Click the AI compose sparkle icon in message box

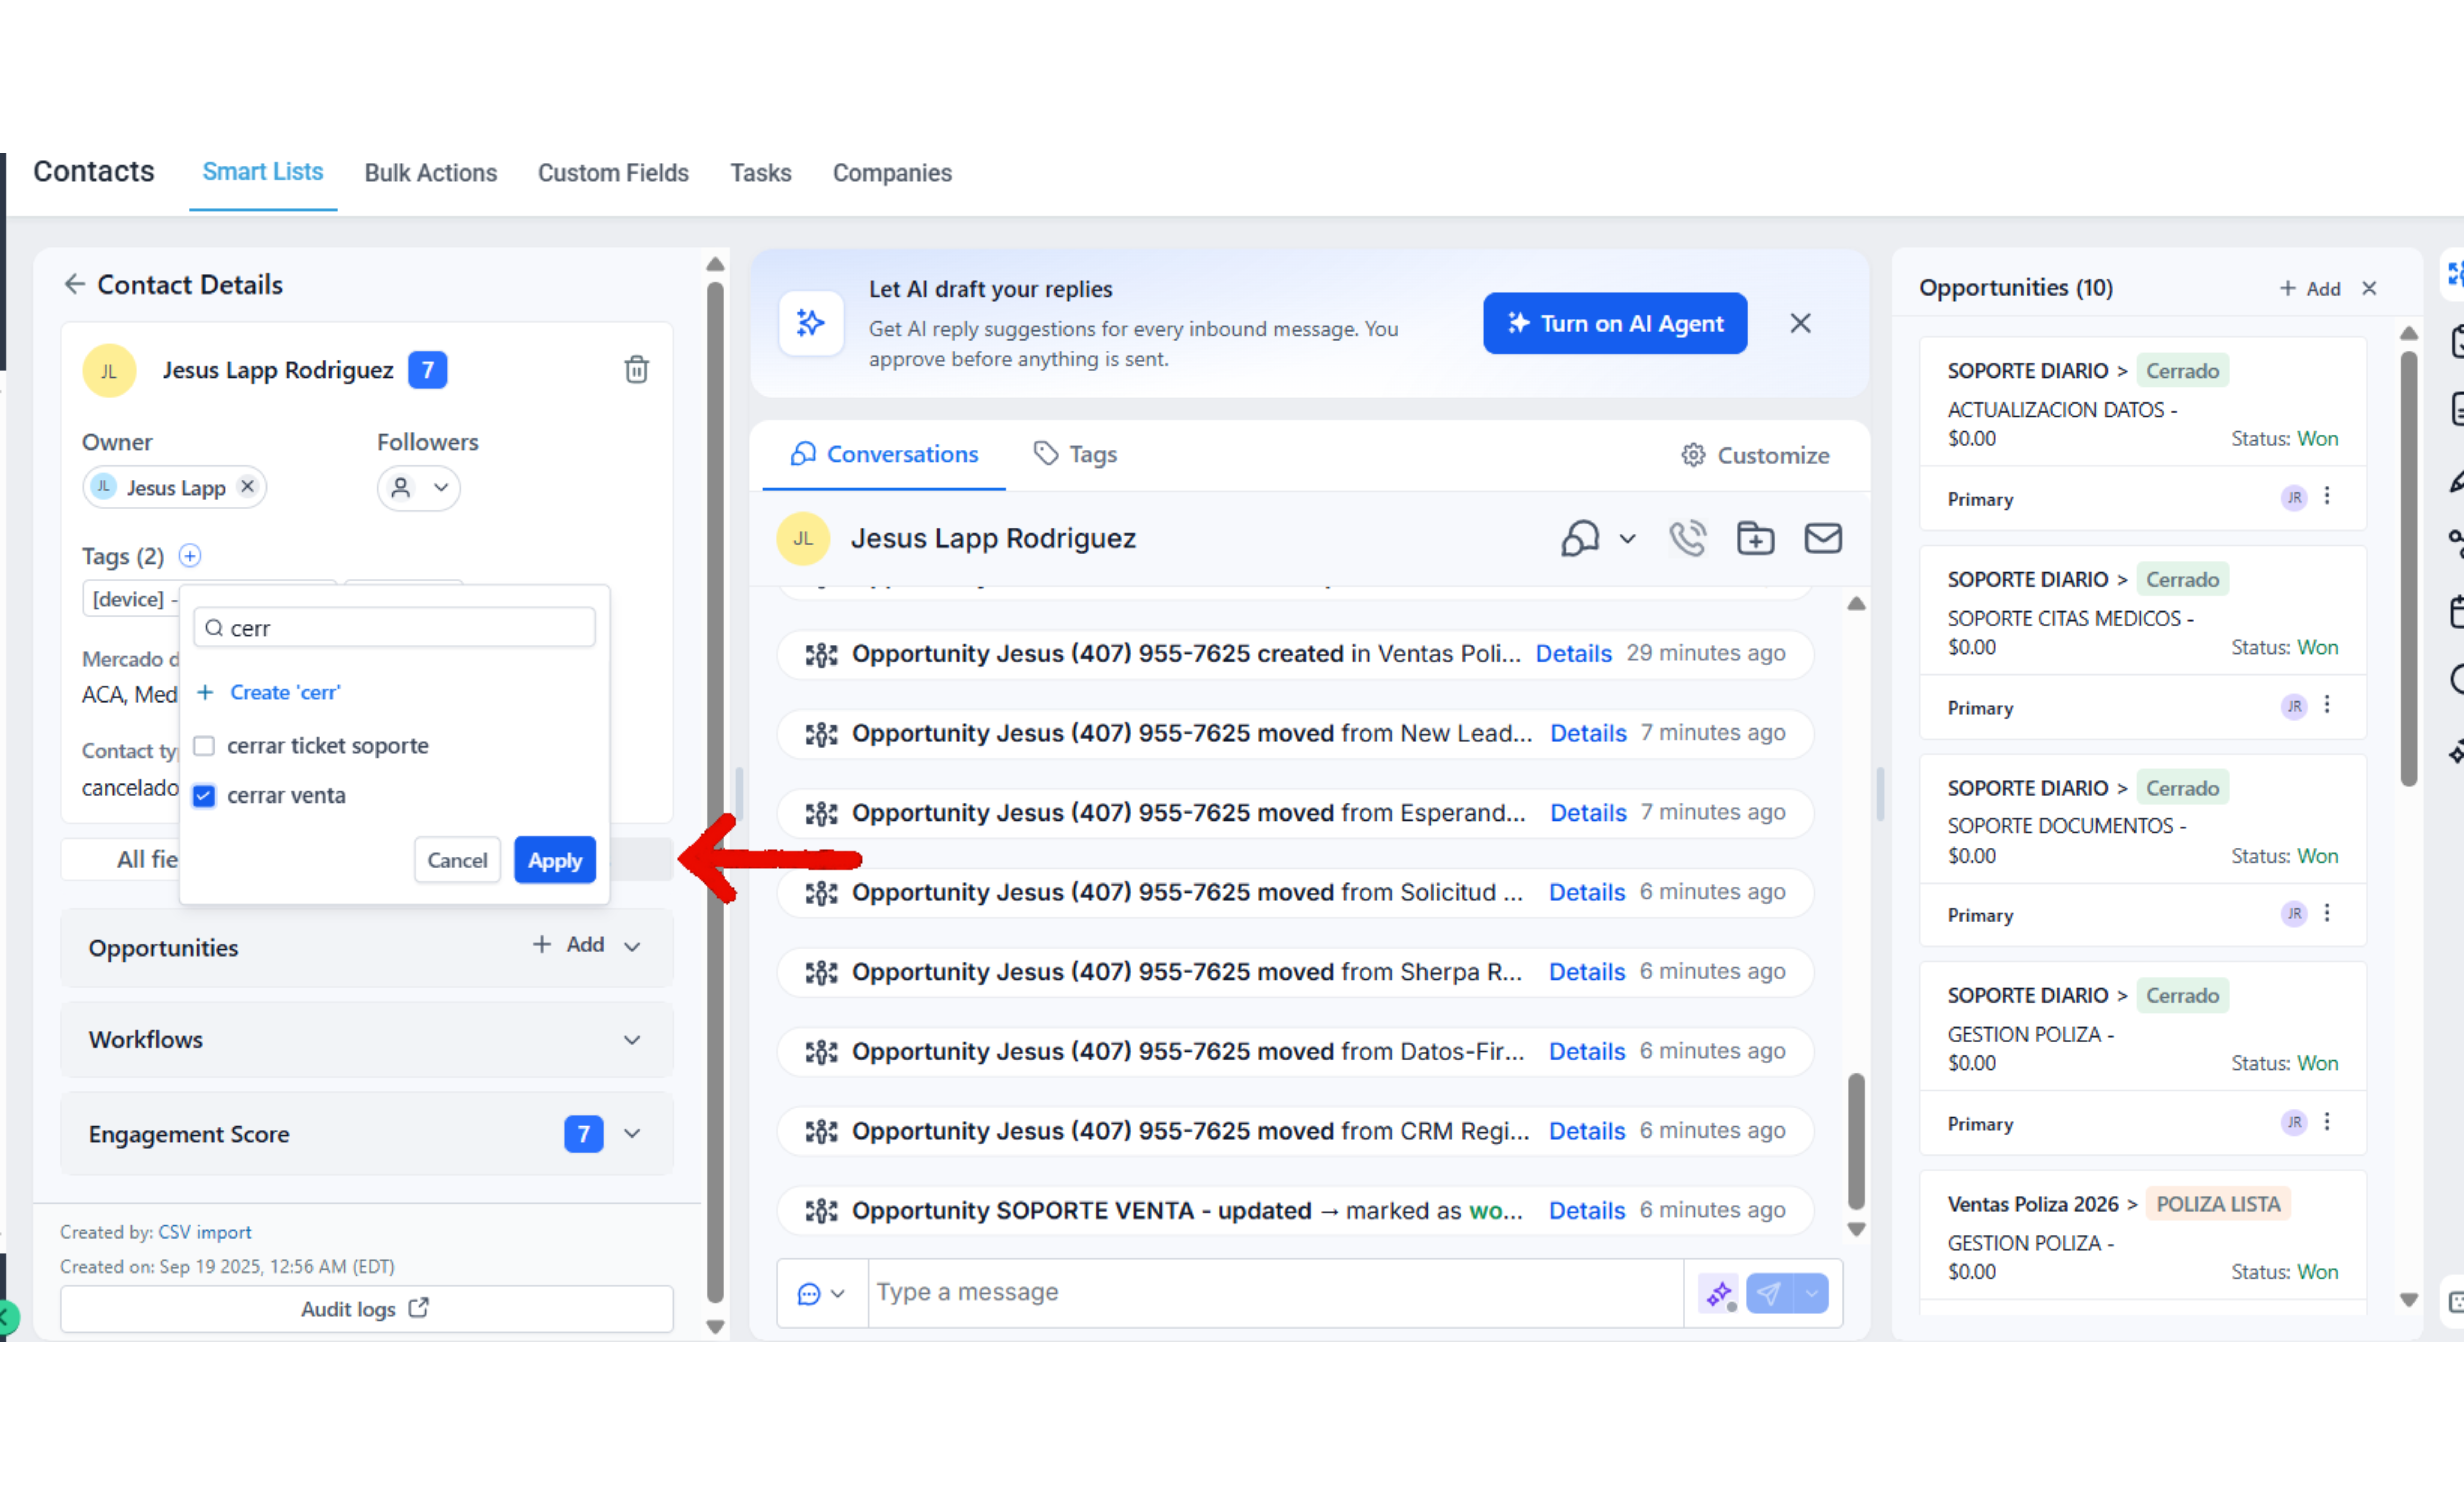(x=1719, y=1294)
